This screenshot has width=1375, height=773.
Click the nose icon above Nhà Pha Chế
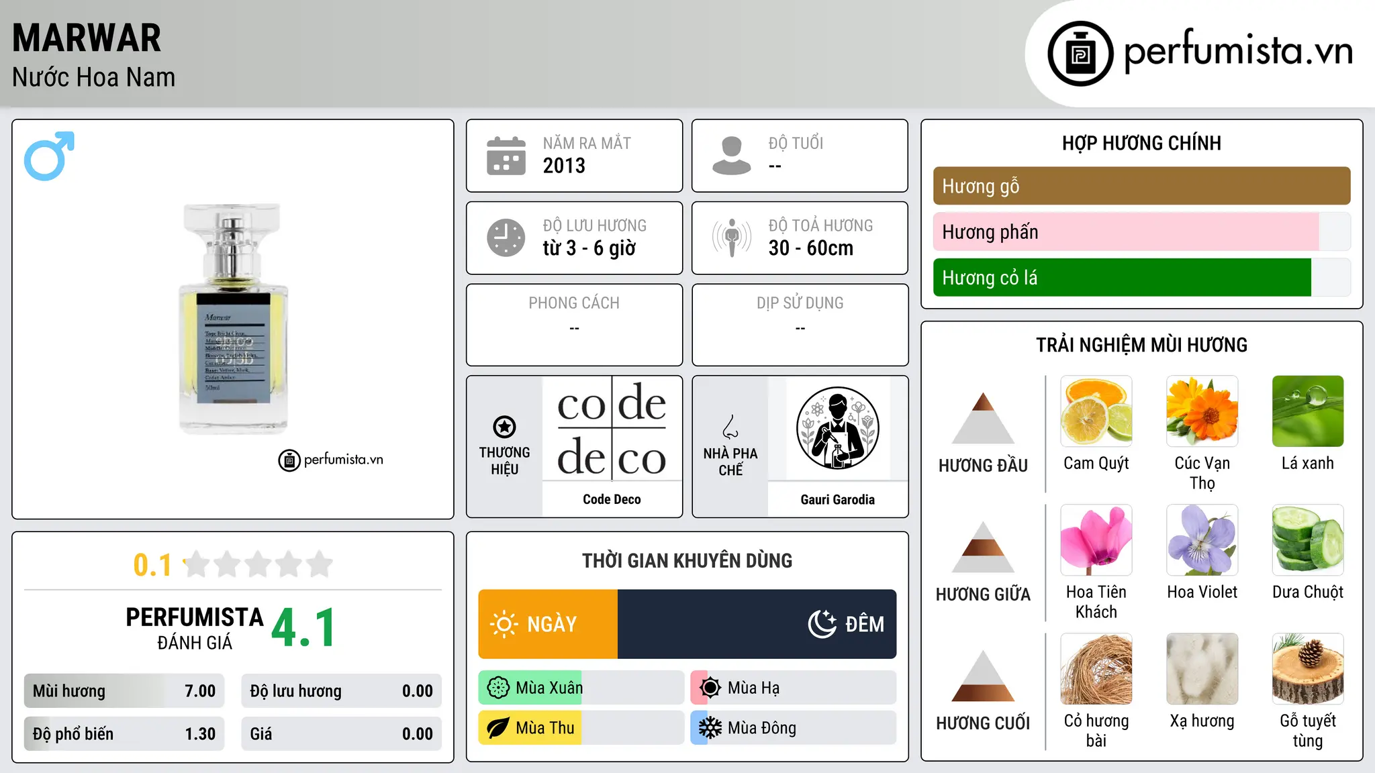coord(730,427)
